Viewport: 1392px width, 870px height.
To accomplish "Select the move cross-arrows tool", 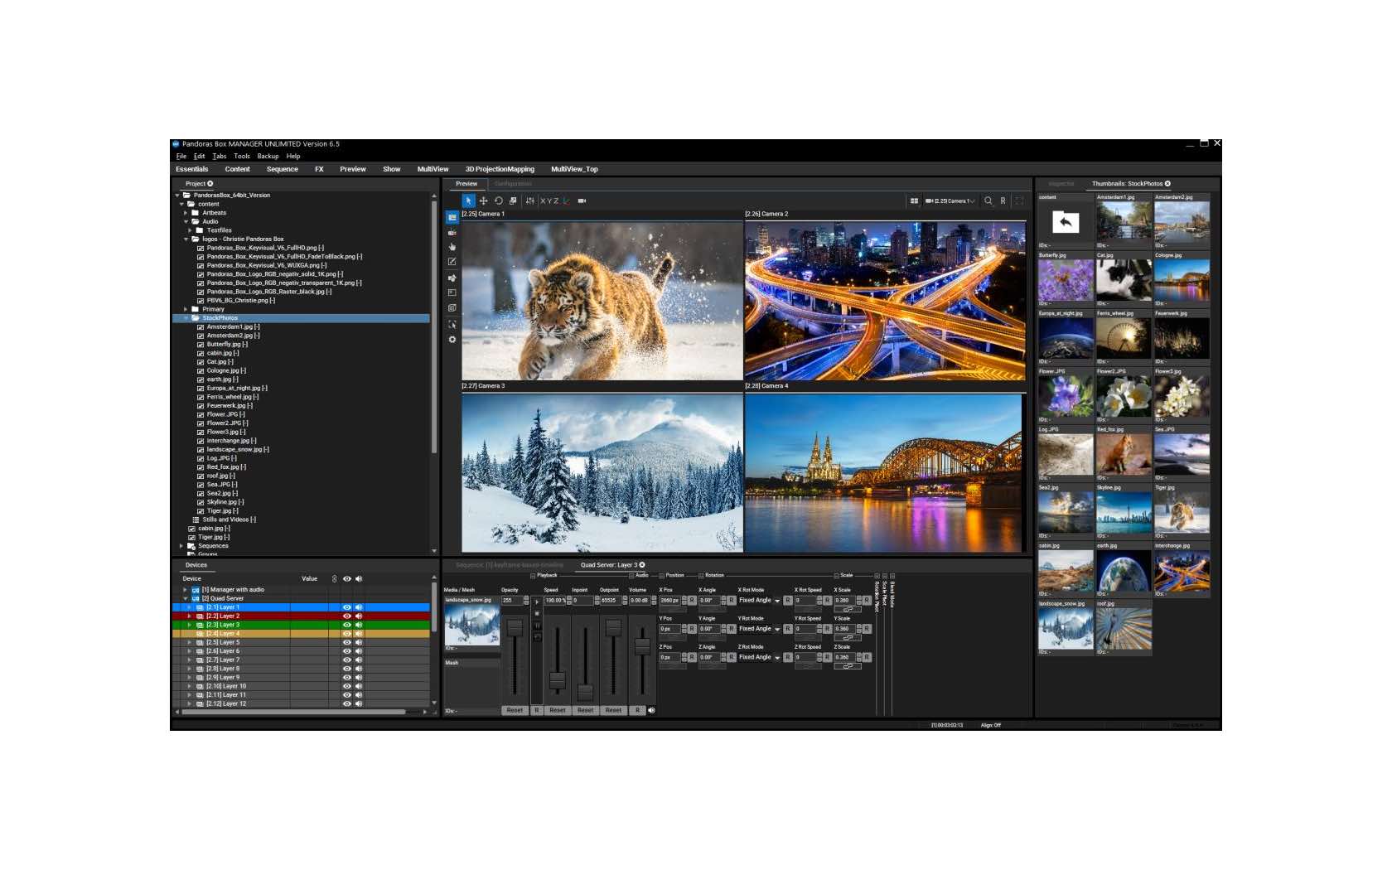I will tap(483, 201).
